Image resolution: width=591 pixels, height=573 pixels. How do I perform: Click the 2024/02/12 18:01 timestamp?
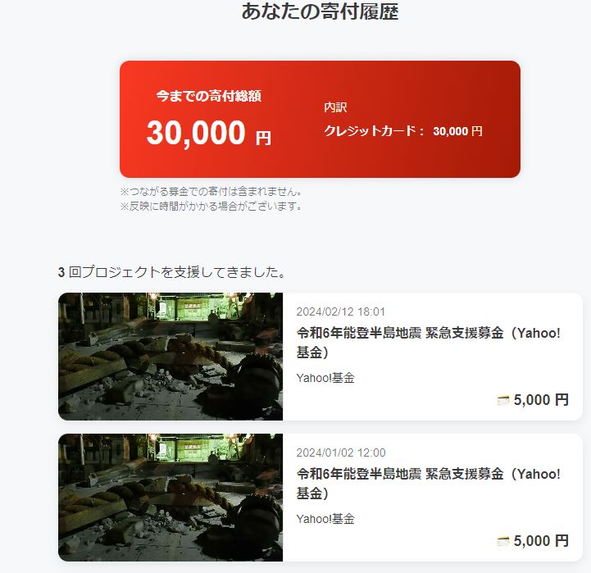pyautogui.click(x=341, y=312)
